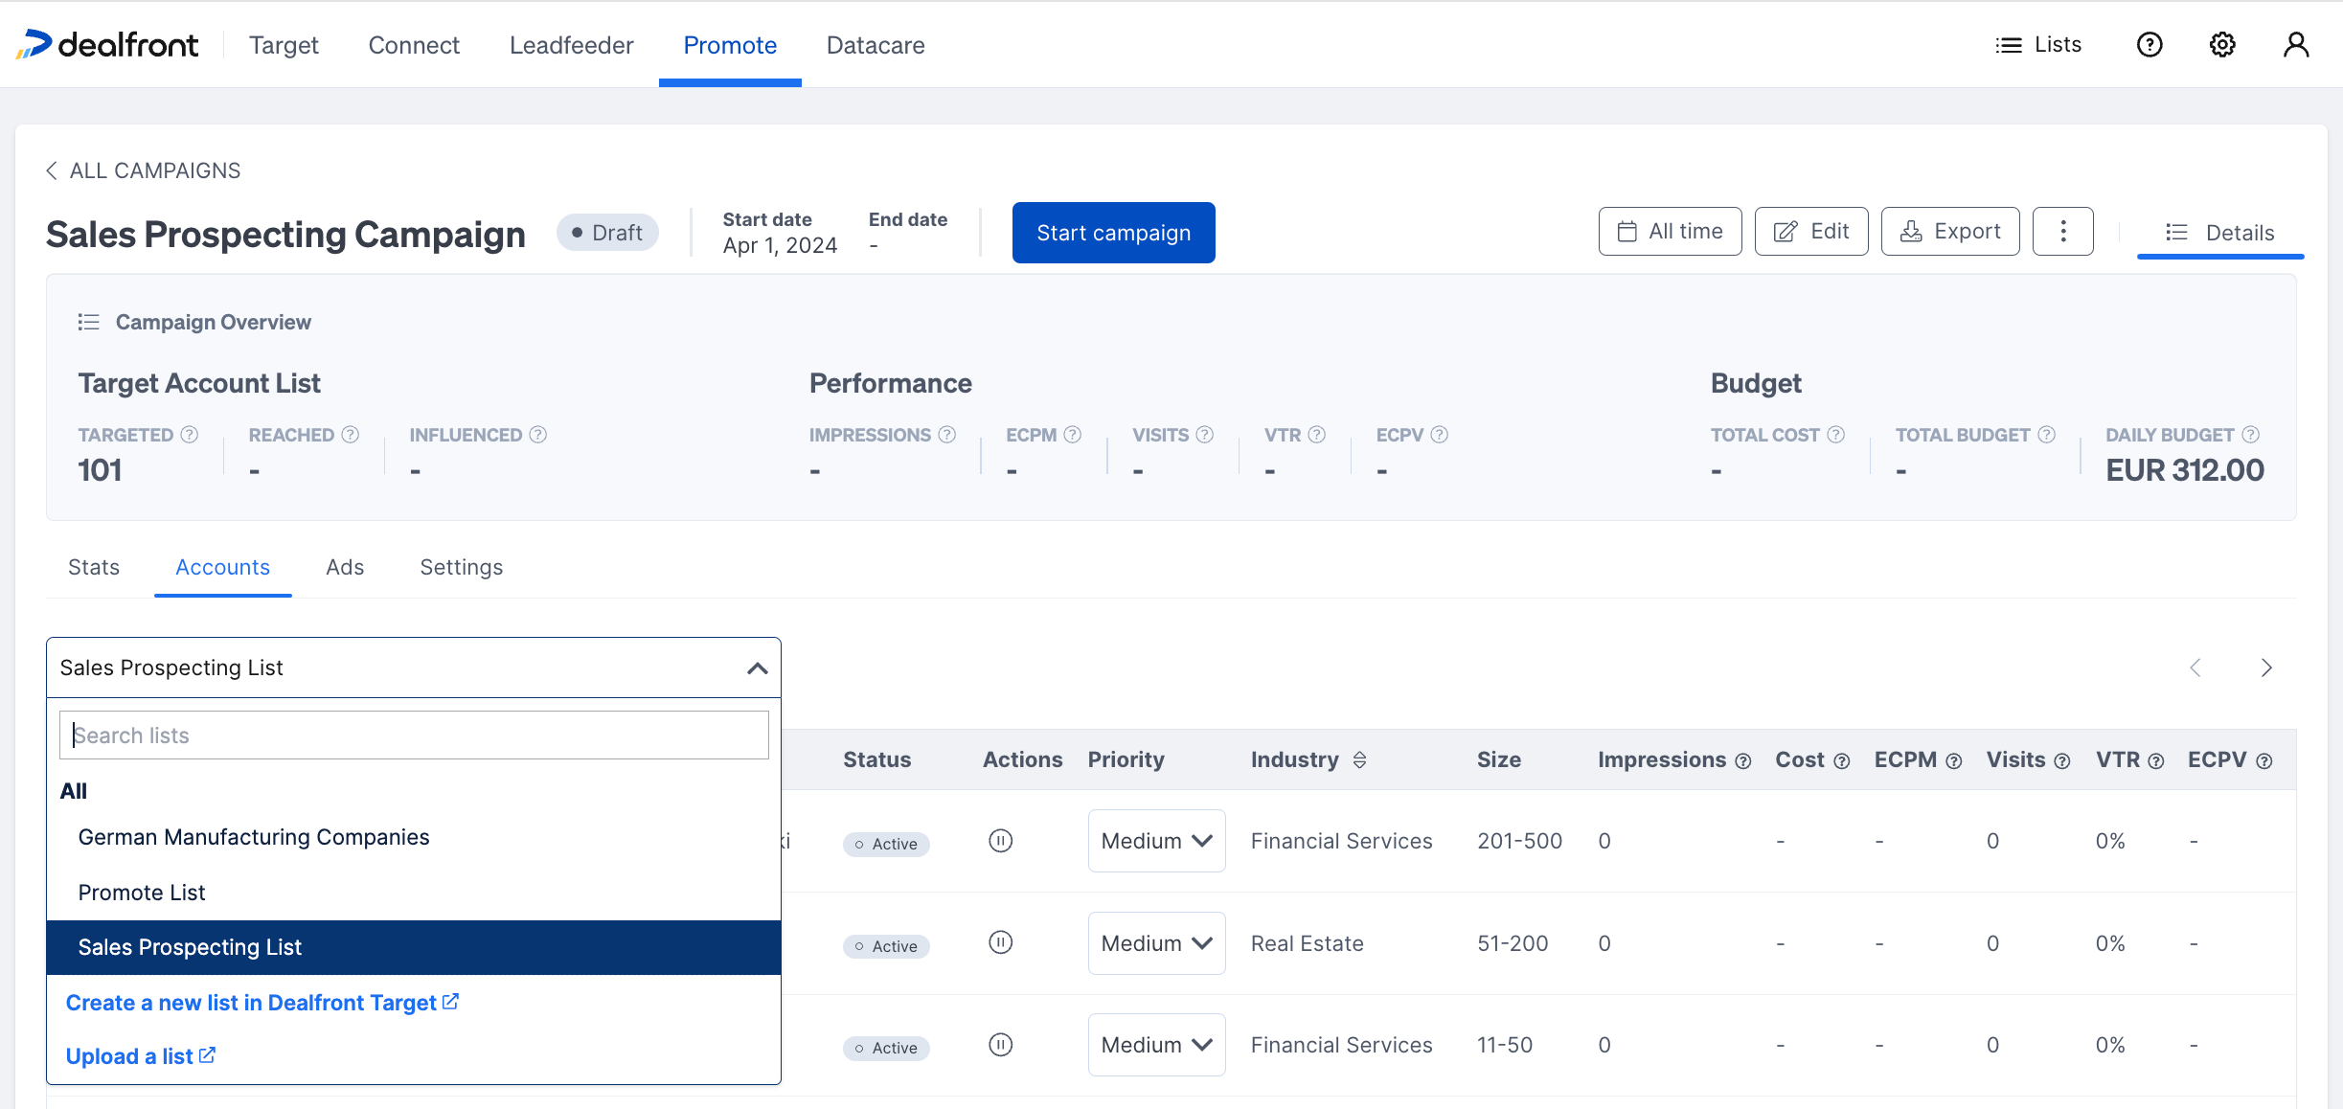Click the Details panel icon
This screenshot has width=2343, height=1109.
coord(2175,230)
